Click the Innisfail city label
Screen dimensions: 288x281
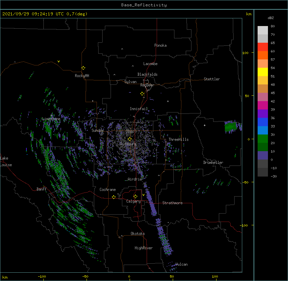139,109
